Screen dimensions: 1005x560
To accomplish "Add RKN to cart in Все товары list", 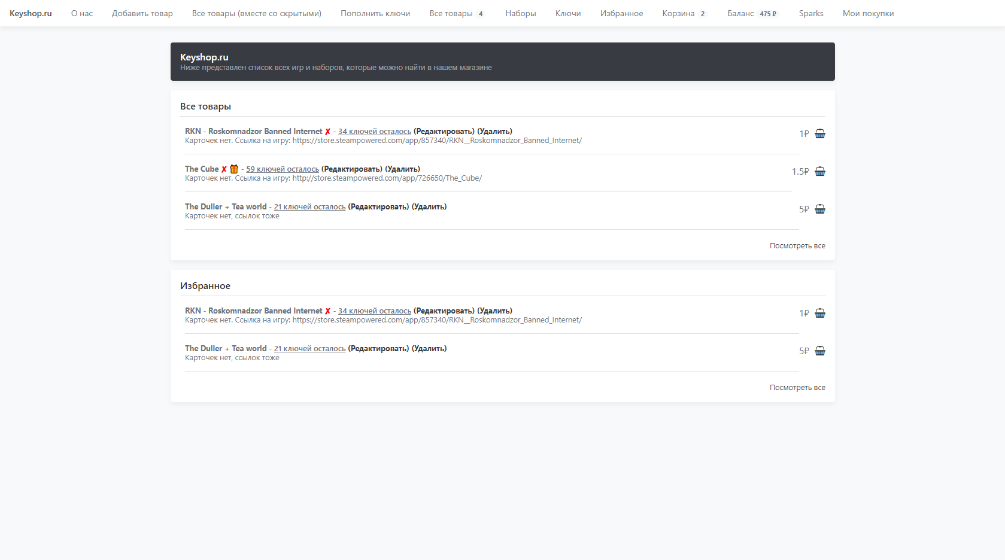I will [819, 134].
